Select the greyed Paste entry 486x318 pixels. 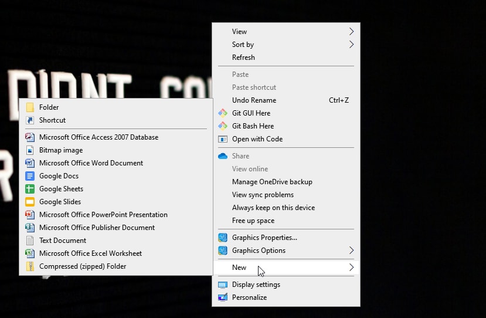tap(240, 75)
